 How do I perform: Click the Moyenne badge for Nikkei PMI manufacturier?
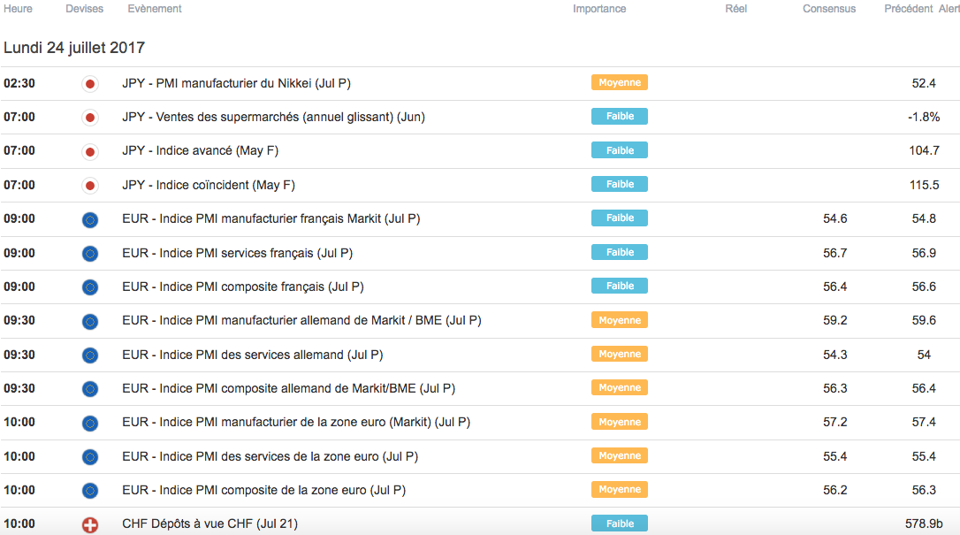[620, 82]
